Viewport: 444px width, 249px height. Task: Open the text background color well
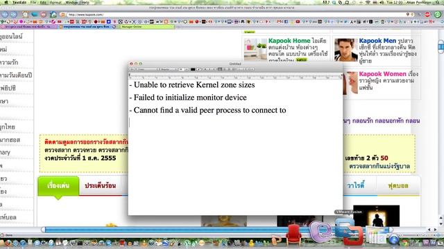199,69
